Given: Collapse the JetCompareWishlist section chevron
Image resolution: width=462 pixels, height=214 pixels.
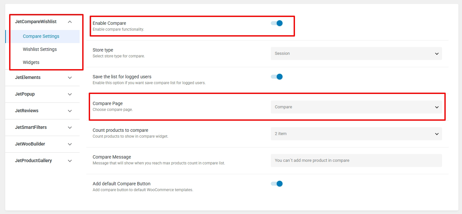Looking at the screenshot, I should [x=69, y=22].
